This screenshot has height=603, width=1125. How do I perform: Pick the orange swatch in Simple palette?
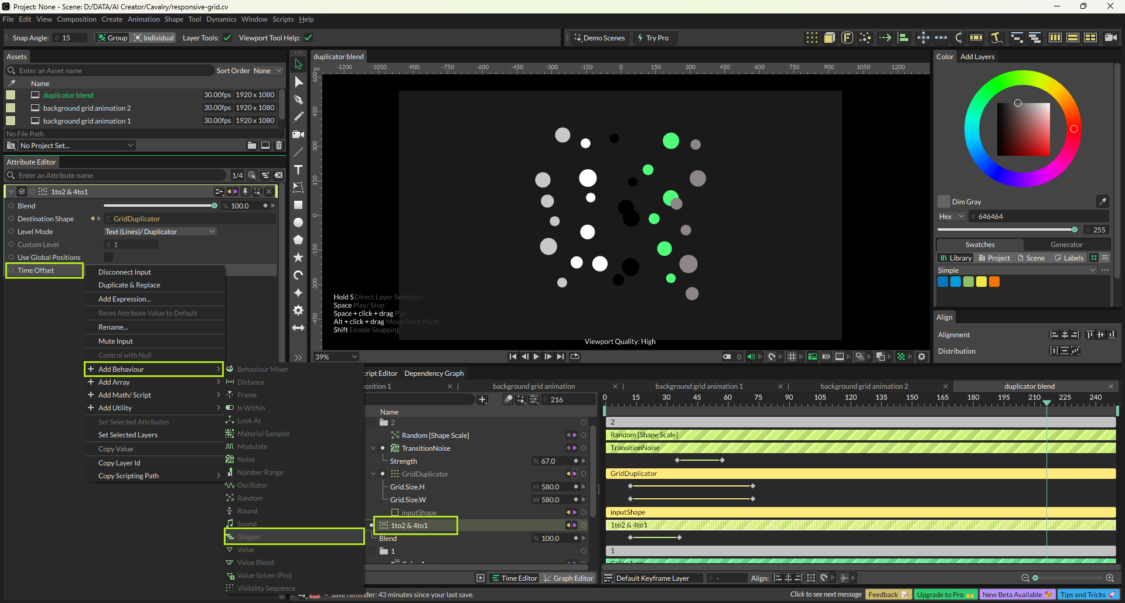point(994,282)
